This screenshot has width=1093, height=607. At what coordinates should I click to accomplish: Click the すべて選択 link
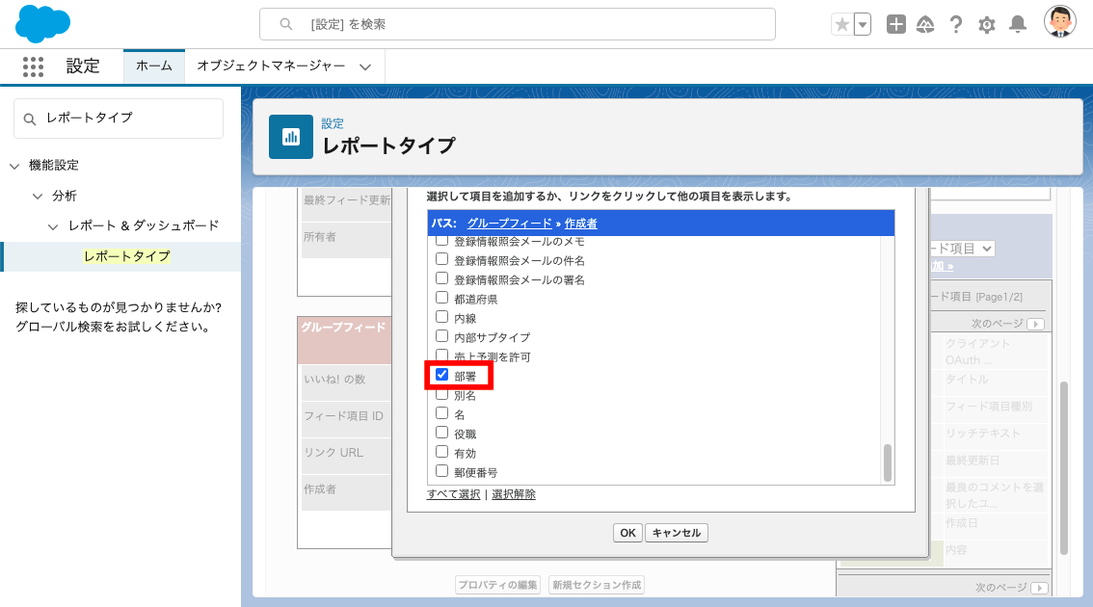pos(453,494)
